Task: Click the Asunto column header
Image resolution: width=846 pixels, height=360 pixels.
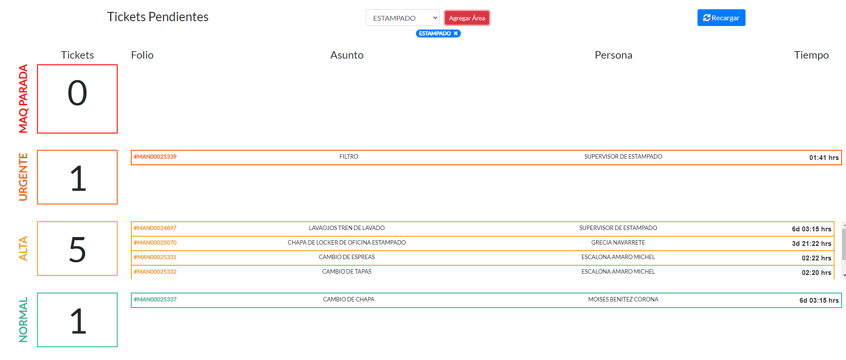Action: tap(347, 55)
